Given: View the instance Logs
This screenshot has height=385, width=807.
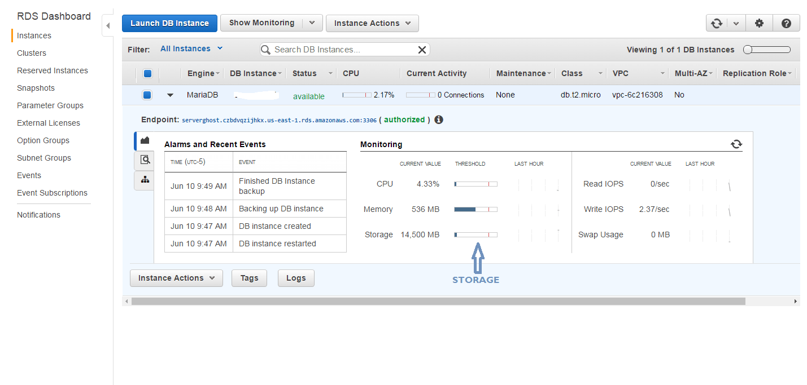Looking at the screenshot, I should [295, 278].
